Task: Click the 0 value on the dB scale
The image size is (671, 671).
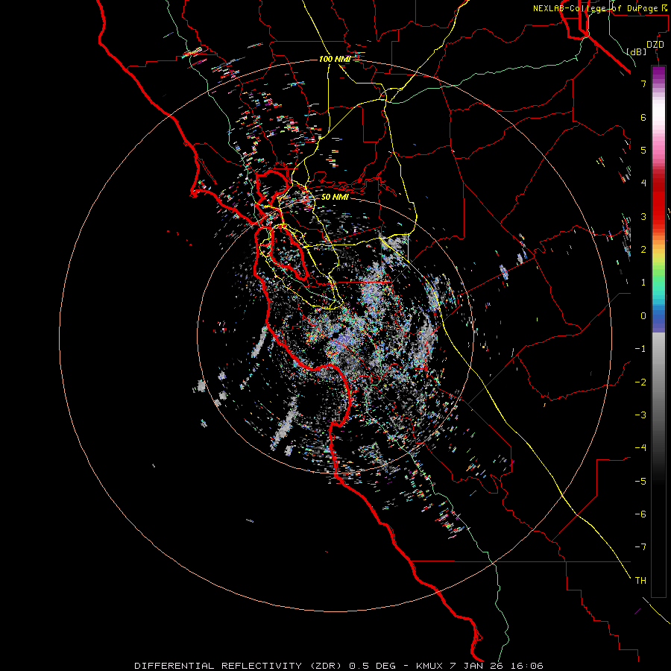Action: 643,316
